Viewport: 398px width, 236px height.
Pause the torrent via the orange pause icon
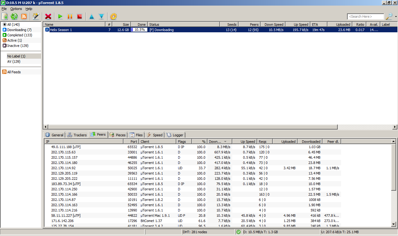click(70, 16)
